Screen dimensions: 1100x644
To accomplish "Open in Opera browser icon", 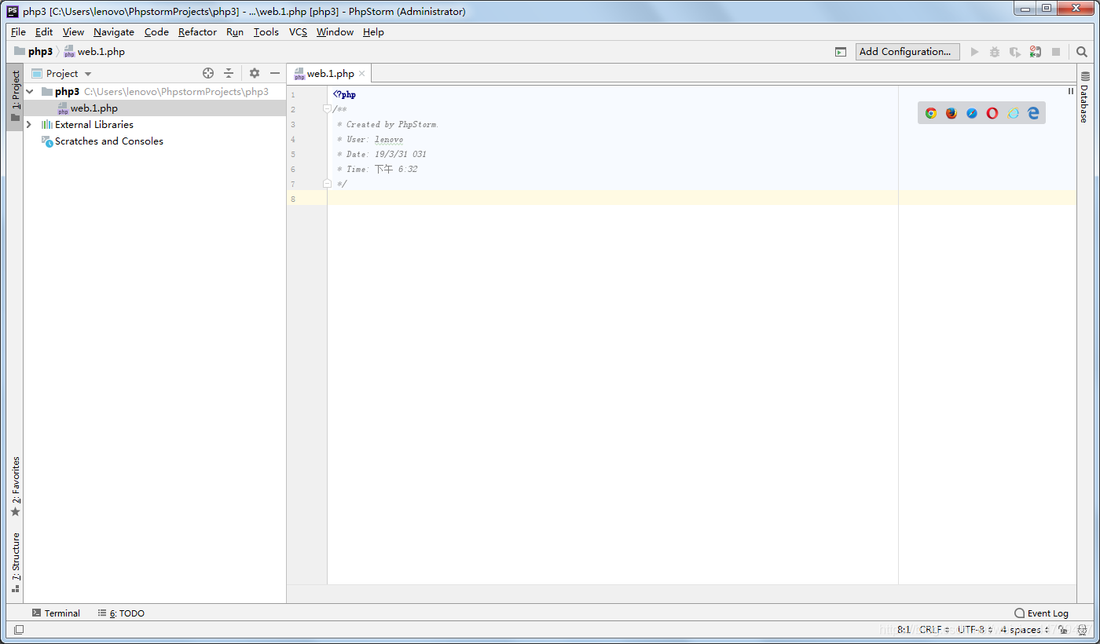I will click(992, 113).
